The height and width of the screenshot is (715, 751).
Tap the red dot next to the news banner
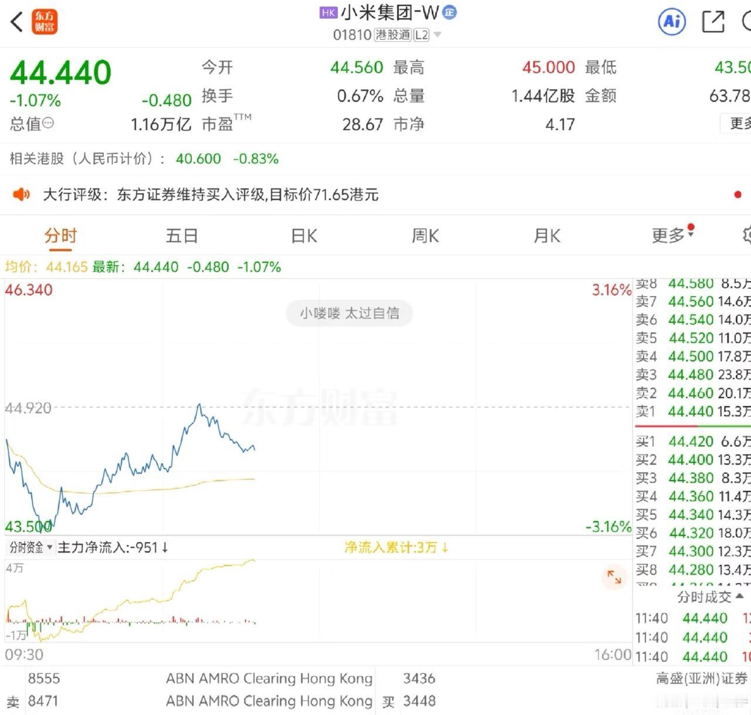pos(738,193)
